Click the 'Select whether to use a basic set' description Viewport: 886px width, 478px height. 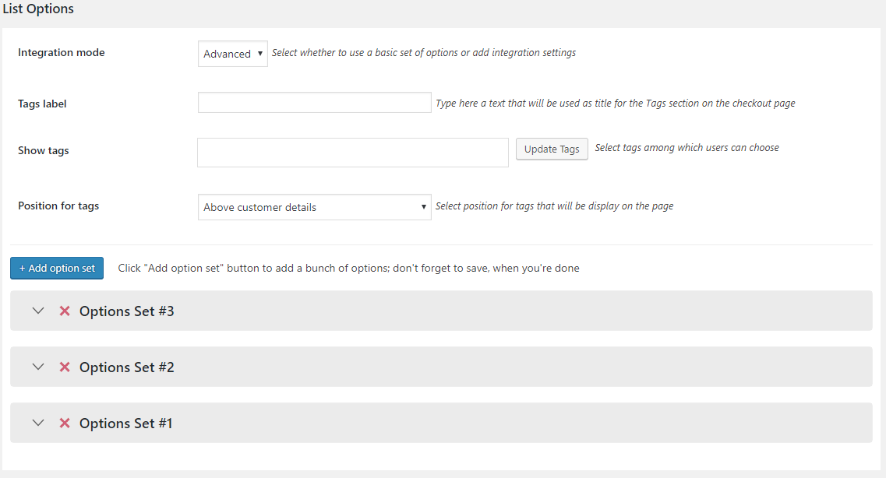(x=424, y=52)
